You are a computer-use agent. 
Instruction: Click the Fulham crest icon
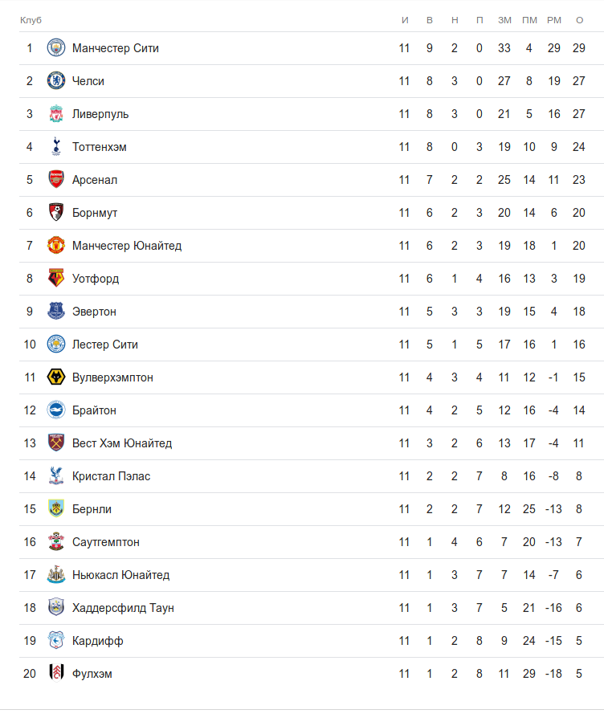pyautogui.click(x=56, y=674)
